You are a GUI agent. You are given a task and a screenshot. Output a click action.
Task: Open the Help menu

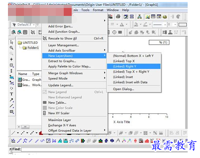coord(125,10)
